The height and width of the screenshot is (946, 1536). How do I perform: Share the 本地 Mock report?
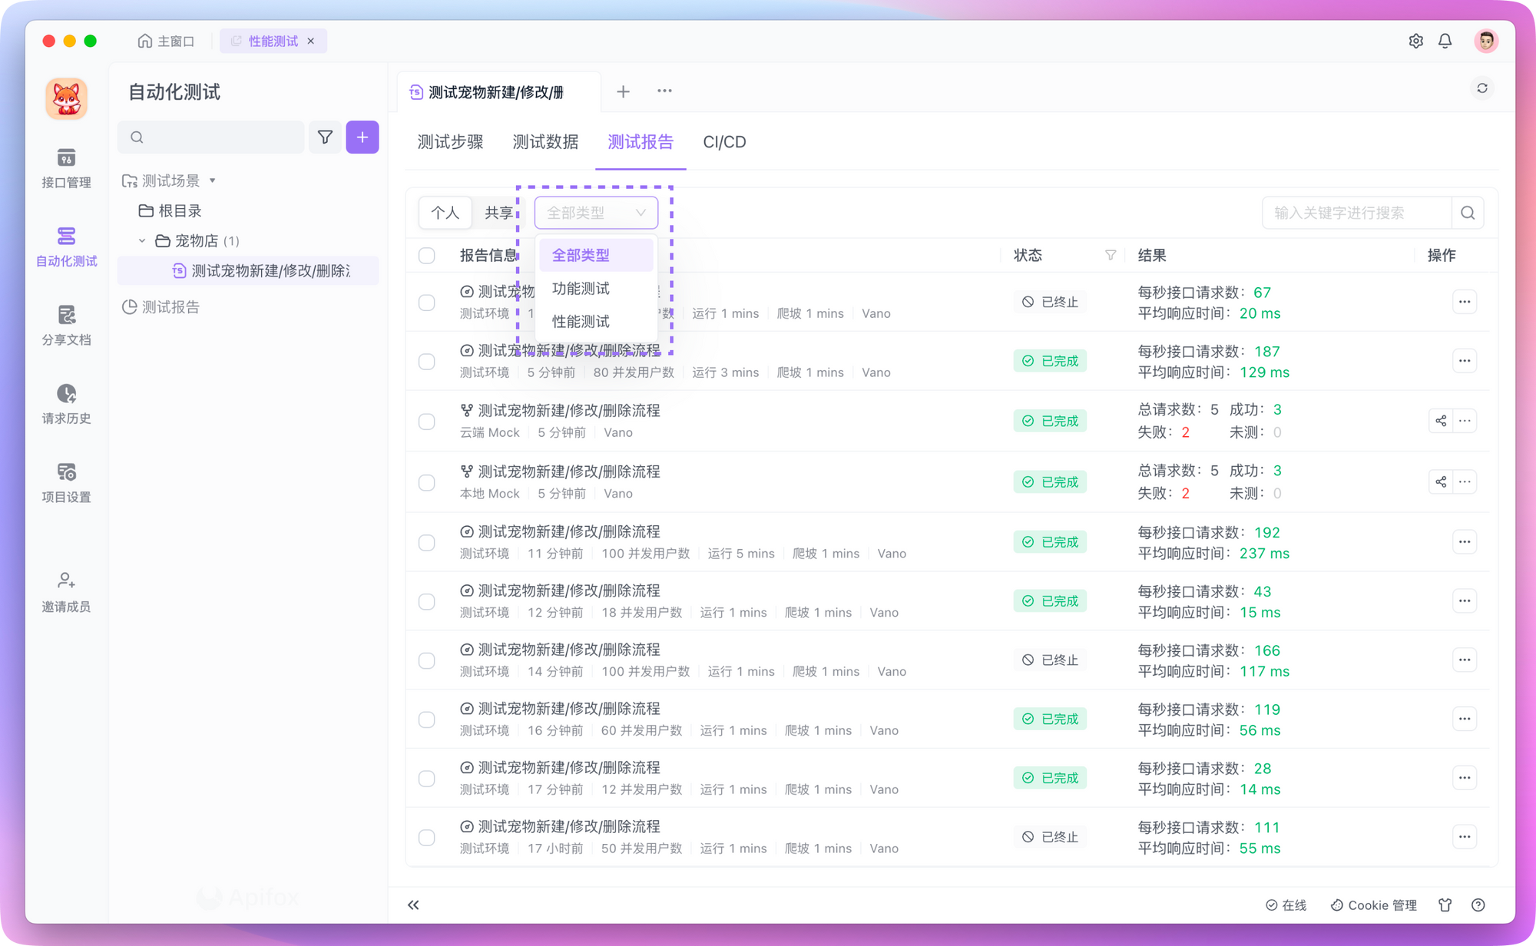(1441, 481)
